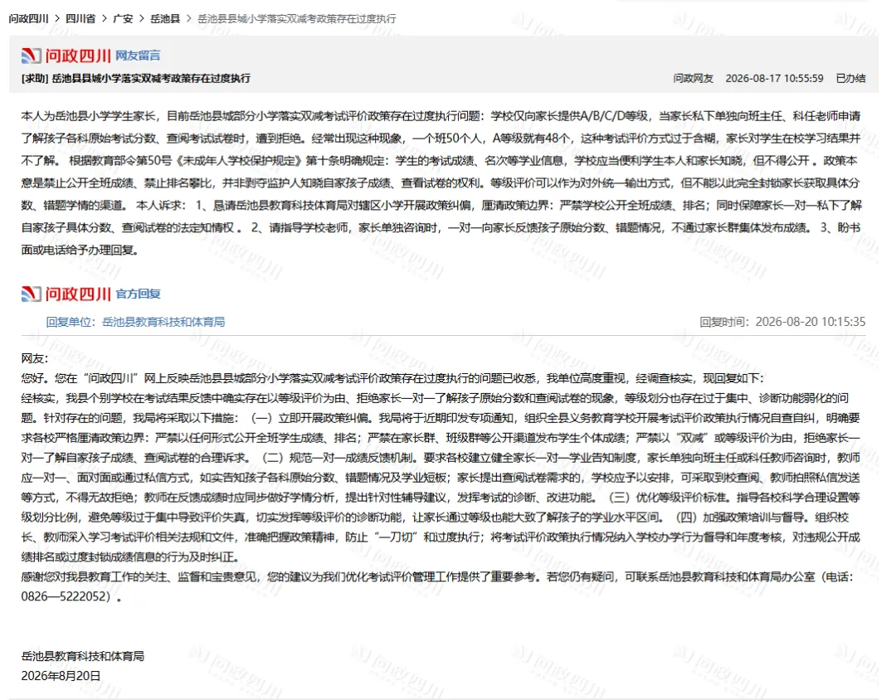The width and height of the screenshot is (896, 700).
Task: Click the closing date 2026年8月20日
Action: (x=61, y=676)
